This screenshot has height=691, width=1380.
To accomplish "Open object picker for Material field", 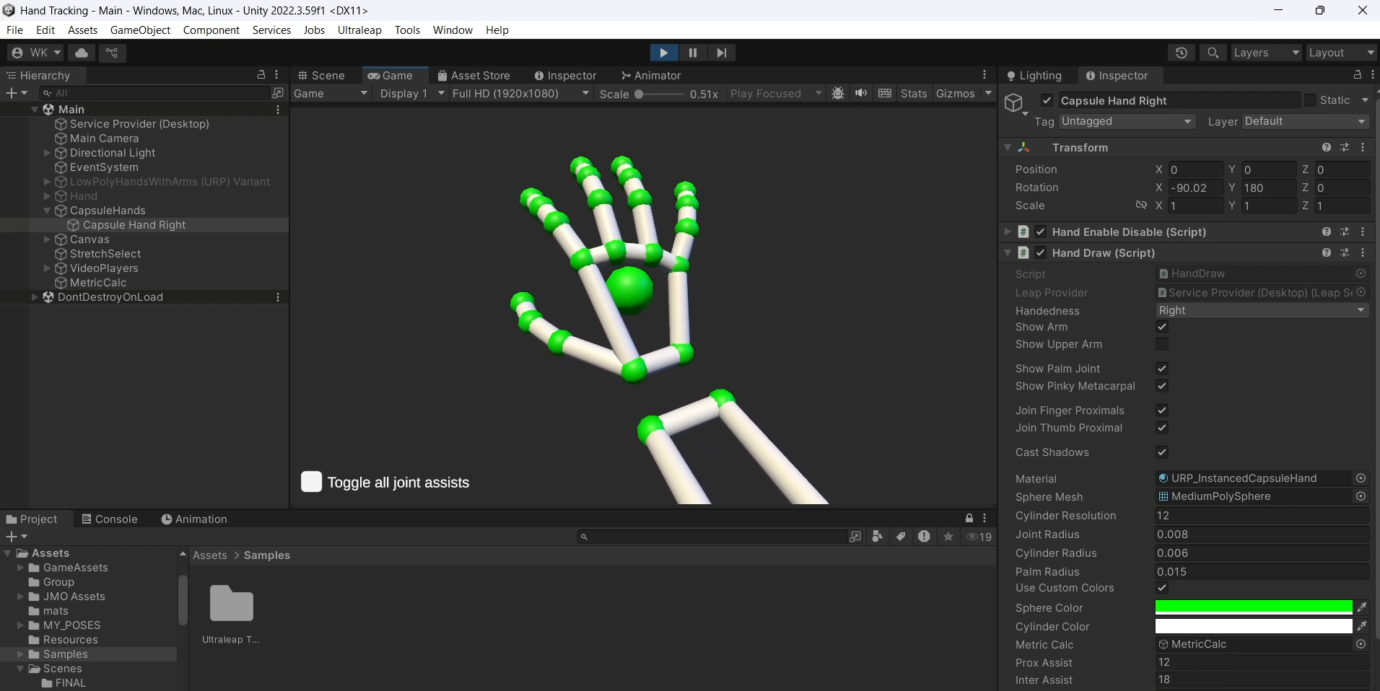I will click(1361, 478).
